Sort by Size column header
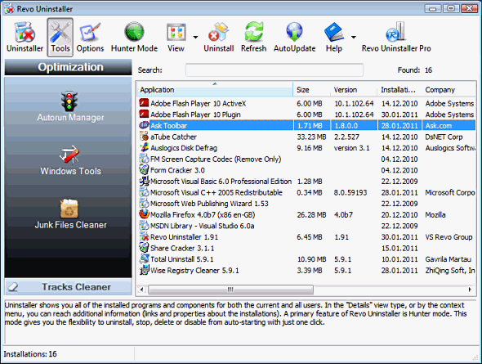482x364 pixels. 312,89
